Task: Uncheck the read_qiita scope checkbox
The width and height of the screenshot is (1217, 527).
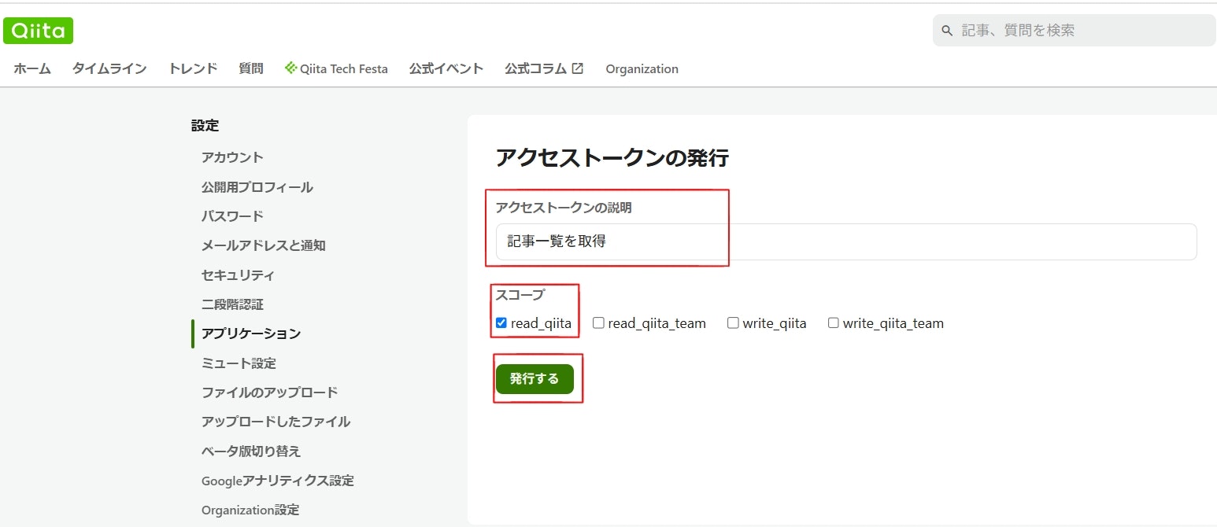Action: 501,322
